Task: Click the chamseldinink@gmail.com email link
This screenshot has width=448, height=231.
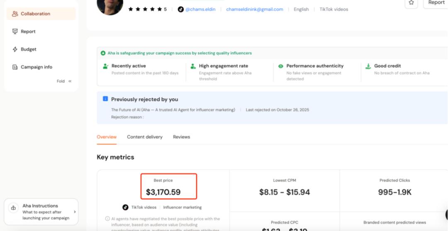Action: pos(254,9)
